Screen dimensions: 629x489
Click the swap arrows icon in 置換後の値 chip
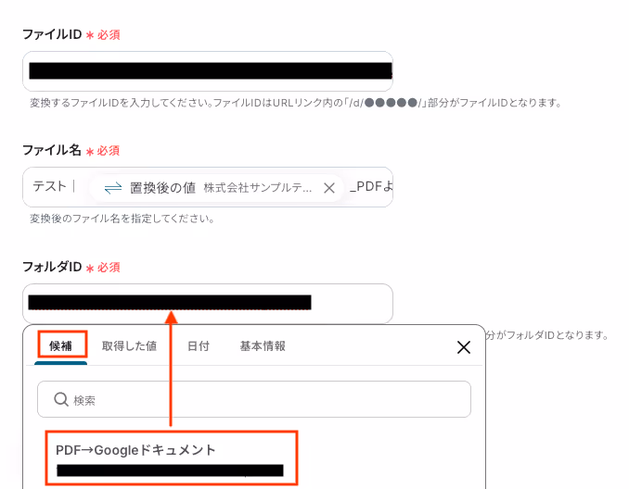click(x=113, y=187)
